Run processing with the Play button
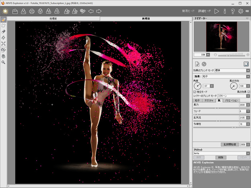 (217, 11)
